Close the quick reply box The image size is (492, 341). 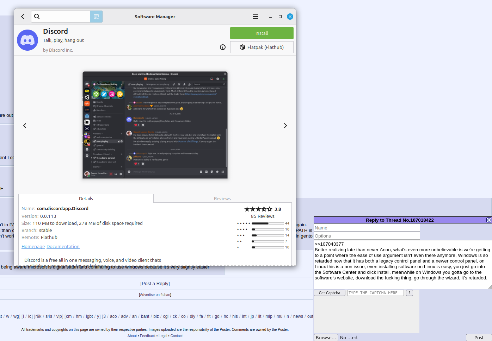489,220
